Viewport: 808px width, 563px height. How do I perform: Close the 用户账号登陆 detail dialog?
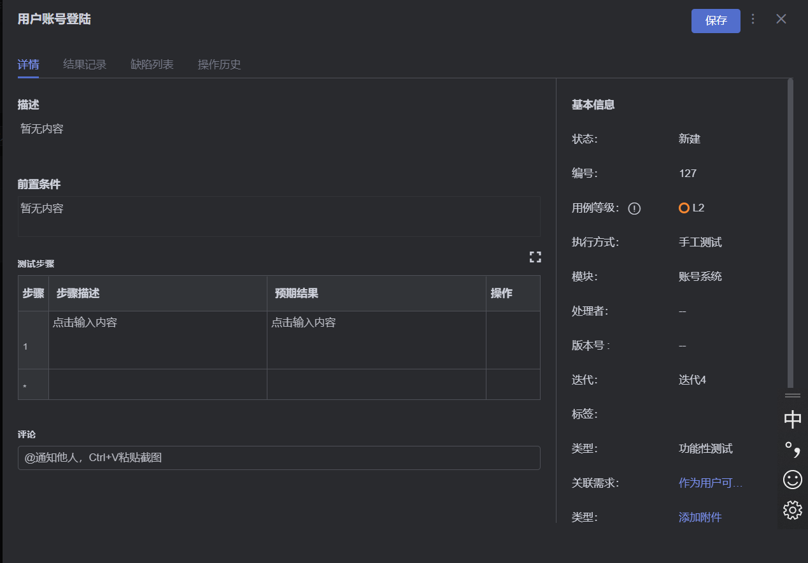[x=781, y=19]
